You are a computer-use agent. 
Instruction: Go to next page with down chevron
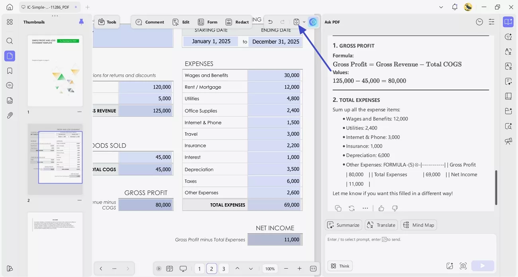251,269
